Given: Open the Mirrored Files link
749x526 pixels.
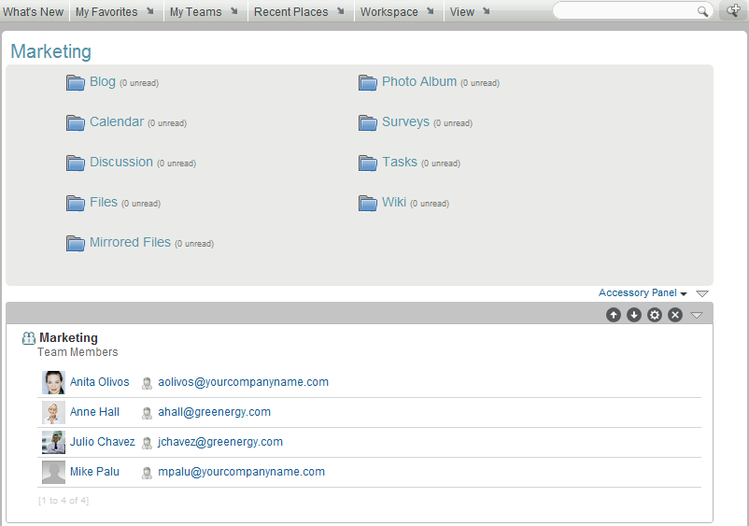Looking at the screenshot, I should point(130,242).
